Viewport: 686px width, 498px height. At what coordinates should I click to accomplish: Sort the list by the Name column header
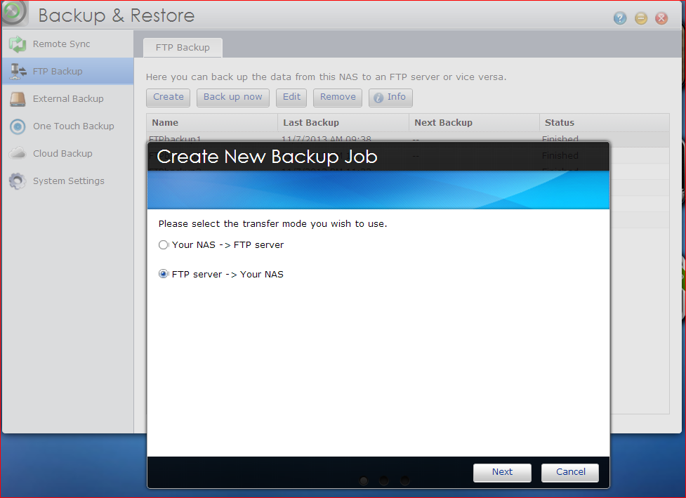(x=165, y=122)
